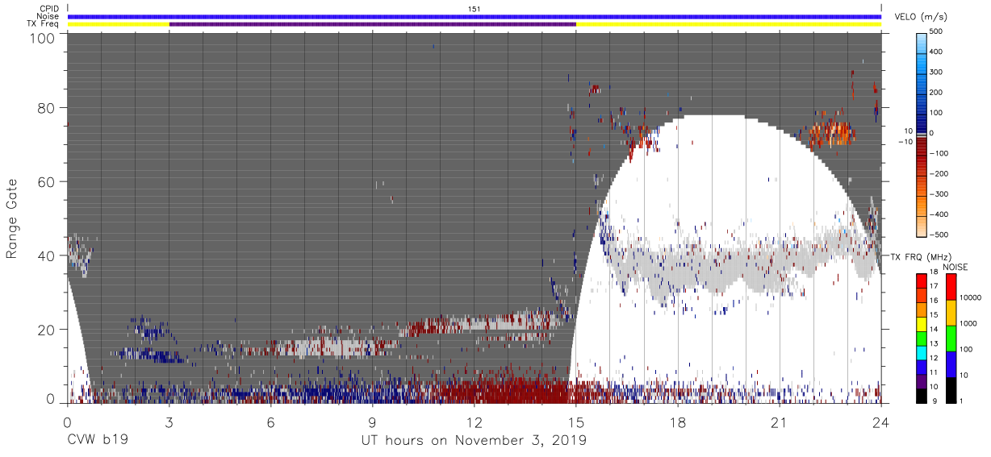
Task: Select the purple segment of TX Freq bar
Action: click(372, 24)
